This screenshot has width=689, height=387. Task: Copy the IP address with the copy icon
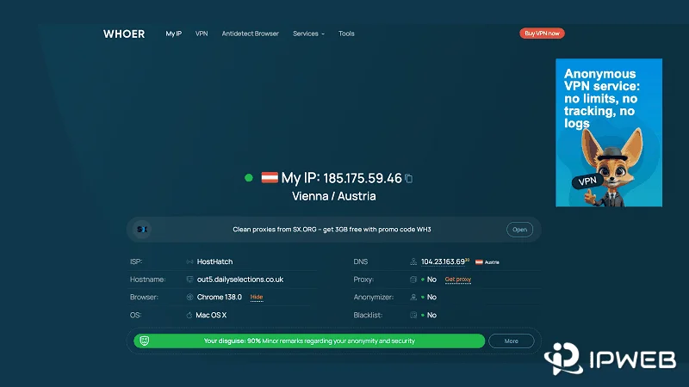tap(408, 179)
